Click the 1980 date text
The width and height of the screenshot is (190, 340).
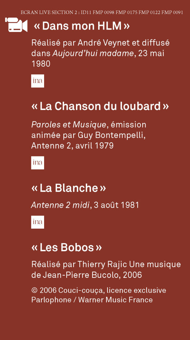[41, 64]
